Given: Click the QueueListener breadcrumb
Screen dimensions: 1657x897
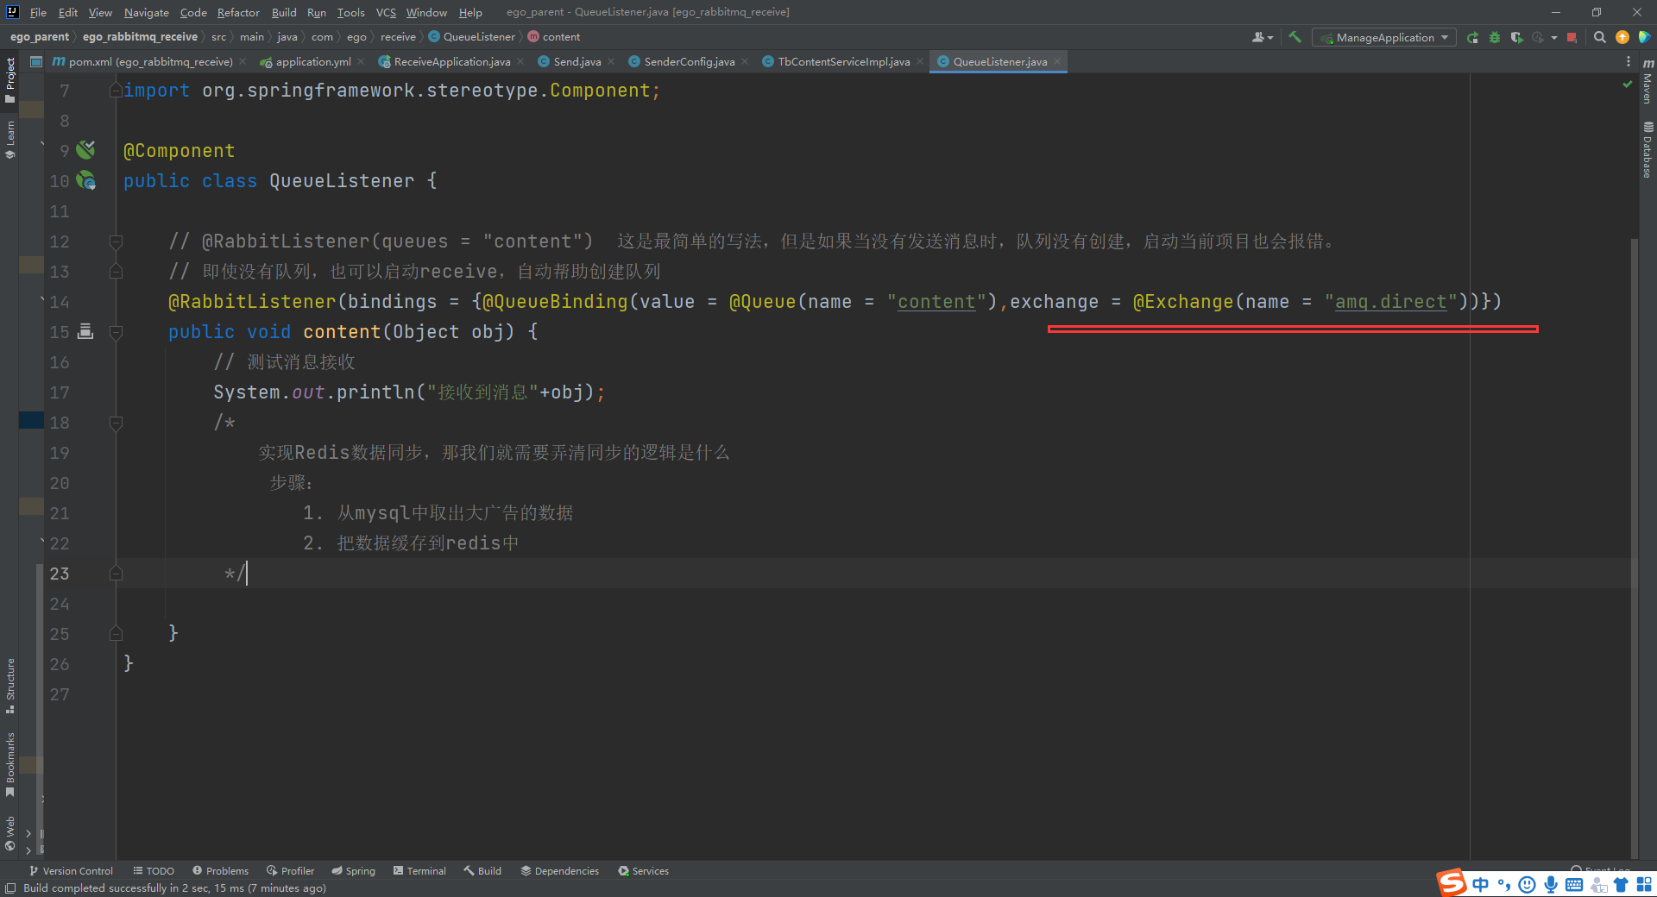Looking at the screenshot, I should [x=472, y=37].
